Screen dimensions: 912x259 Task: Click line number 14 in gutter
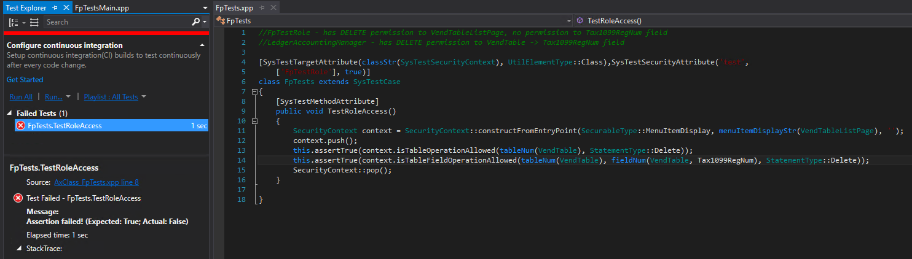click(242, 160)
